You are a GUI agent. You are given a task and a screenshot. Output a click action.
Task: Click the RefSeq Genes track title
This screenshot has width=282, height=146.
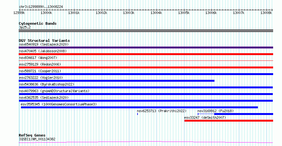coord(32,135)
